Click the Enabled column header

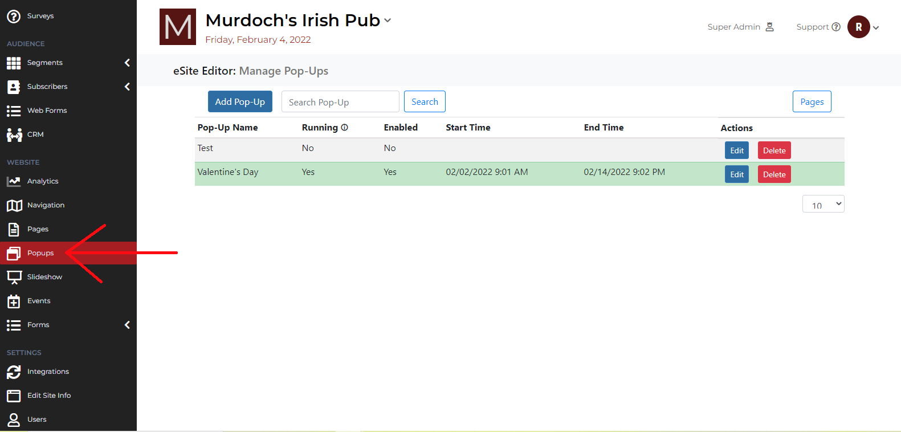coord(401,128)
